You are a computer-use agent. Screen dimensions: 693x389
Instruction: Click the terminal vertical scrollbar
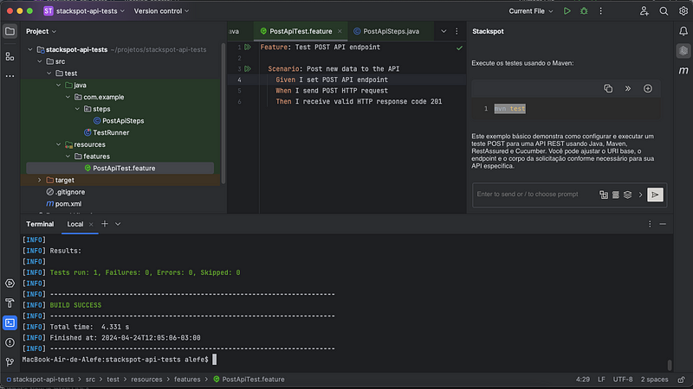[670, 365]
